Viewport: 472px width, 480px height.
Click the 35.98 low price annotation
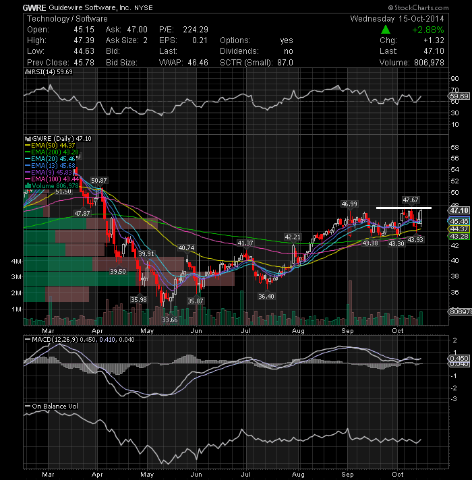[x=139, y=299]
